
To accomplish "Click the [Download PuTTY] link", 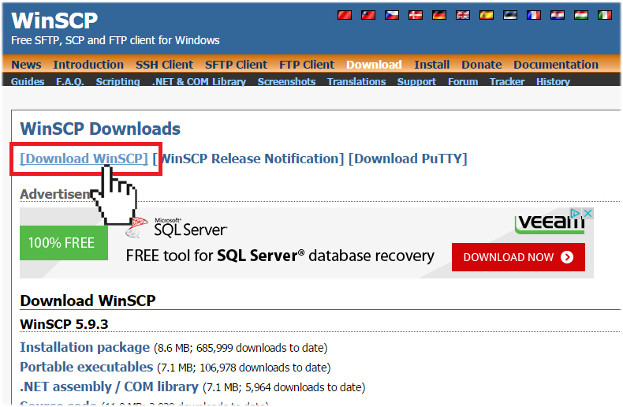I will coord(408,159).
